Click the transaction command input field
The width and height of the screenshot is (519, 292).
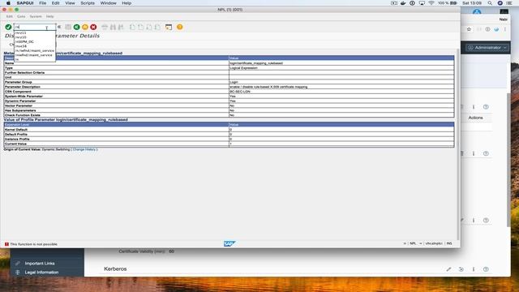click(35, 27)
